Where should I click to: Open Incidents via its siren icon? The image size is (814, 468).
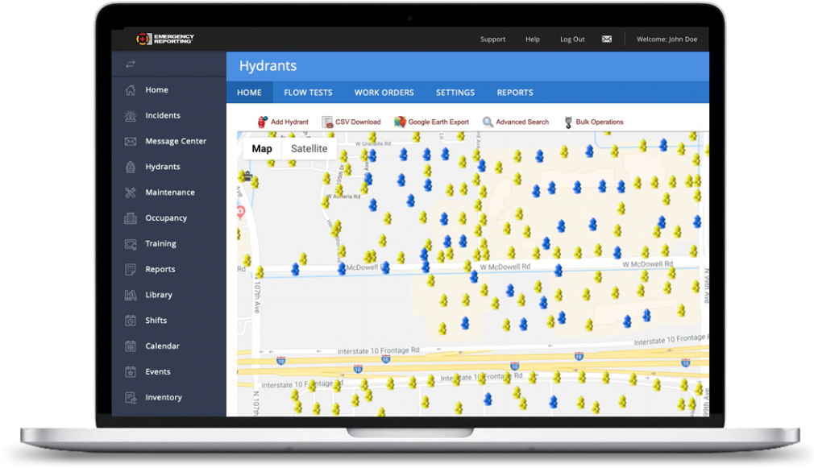tap(131, 116)
